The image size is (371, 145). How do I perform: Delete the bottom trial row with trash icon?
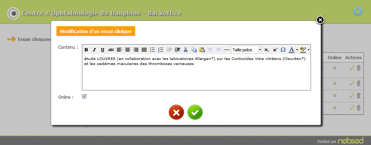[x=358, y=108]
